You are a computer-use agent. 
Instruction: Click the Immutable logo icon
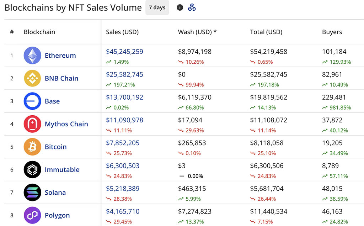click(x=32, y=170)
